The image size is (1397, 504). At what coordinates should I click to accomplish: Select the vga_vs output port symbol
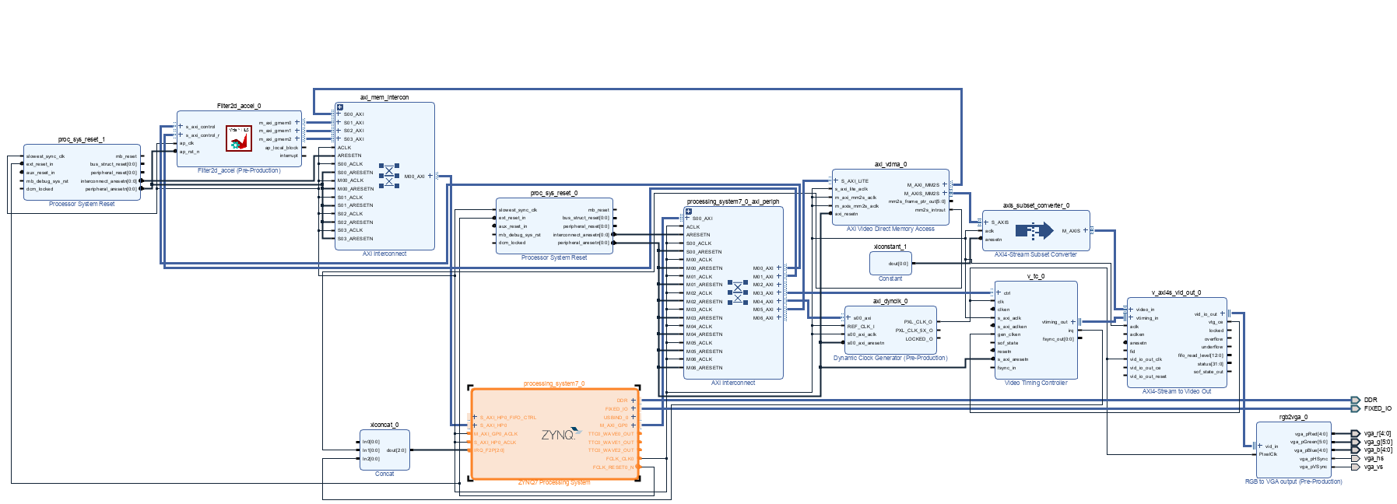pyautogui.click(x=1356, y=467)
